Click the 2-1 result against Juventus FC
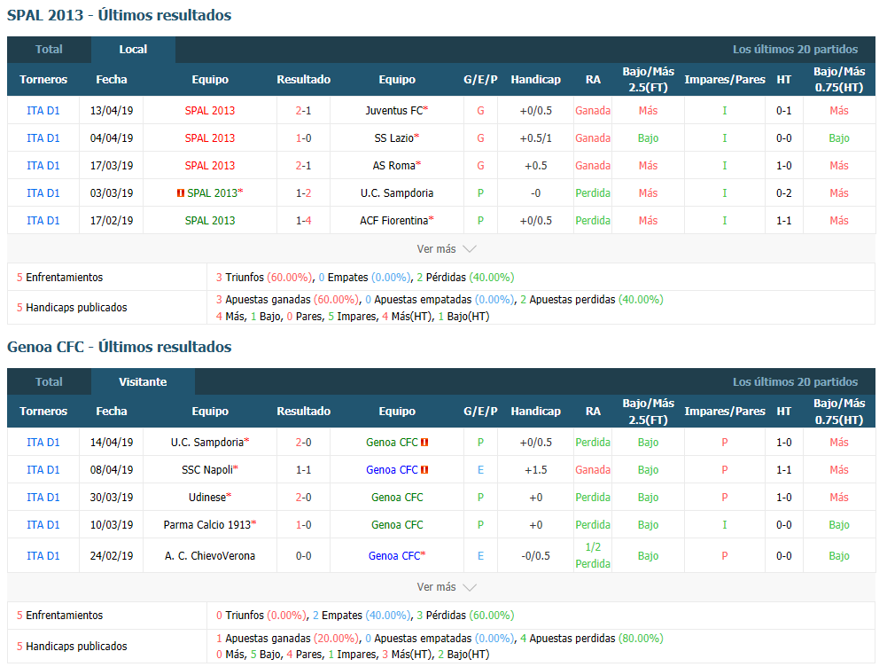 click(x=303, y=110)
